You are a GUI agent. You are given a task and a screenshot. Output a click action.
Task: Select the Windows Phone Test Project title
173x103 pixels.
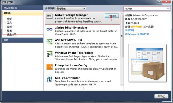coord(74,53)
